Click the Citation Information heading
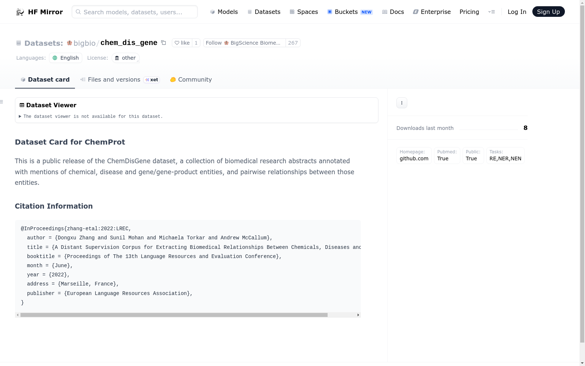 (x=54, y=206)
